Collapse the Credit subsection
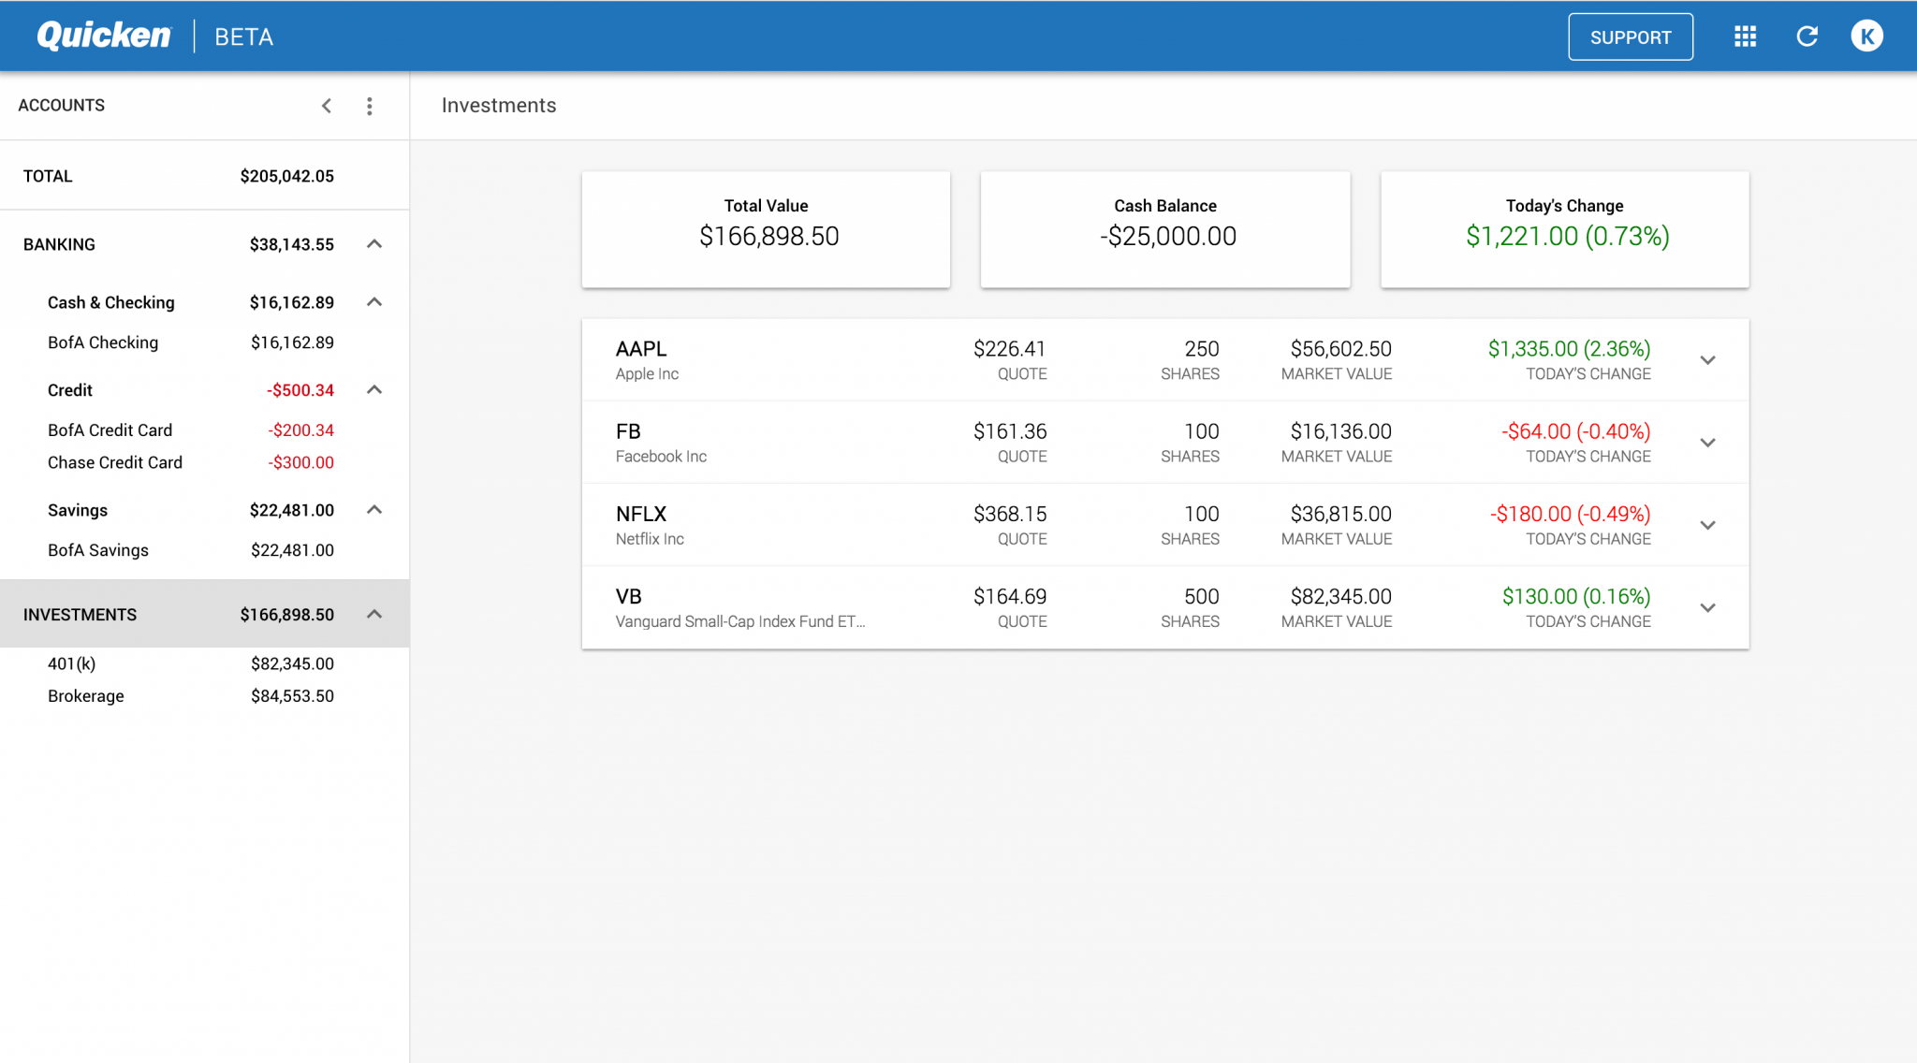The width and height of the screenshot is (1917, 1063). click(375, 389)
